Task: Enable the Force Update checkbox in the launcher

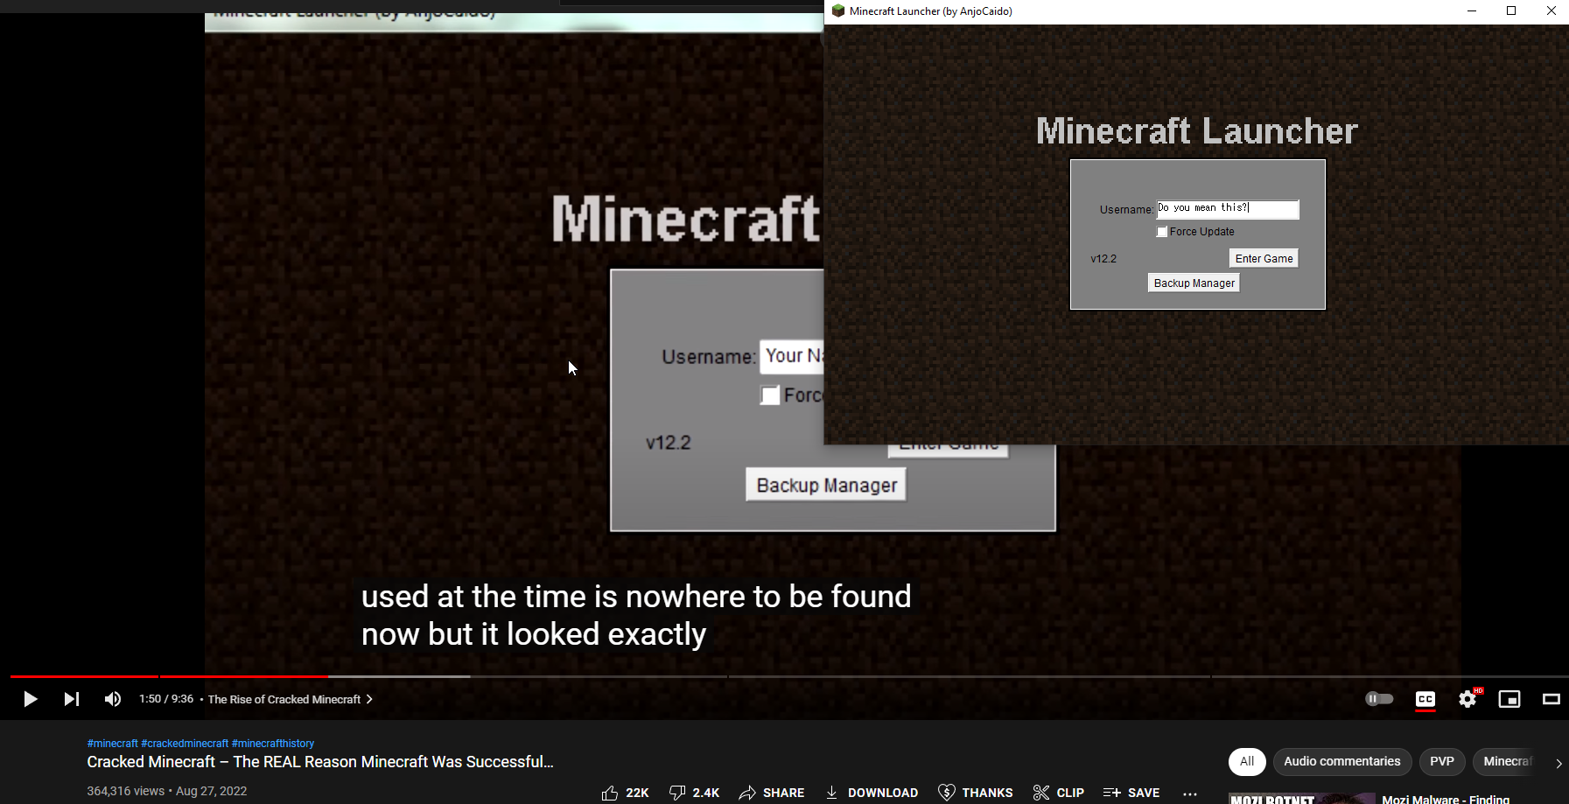Action: (1162, 231)
